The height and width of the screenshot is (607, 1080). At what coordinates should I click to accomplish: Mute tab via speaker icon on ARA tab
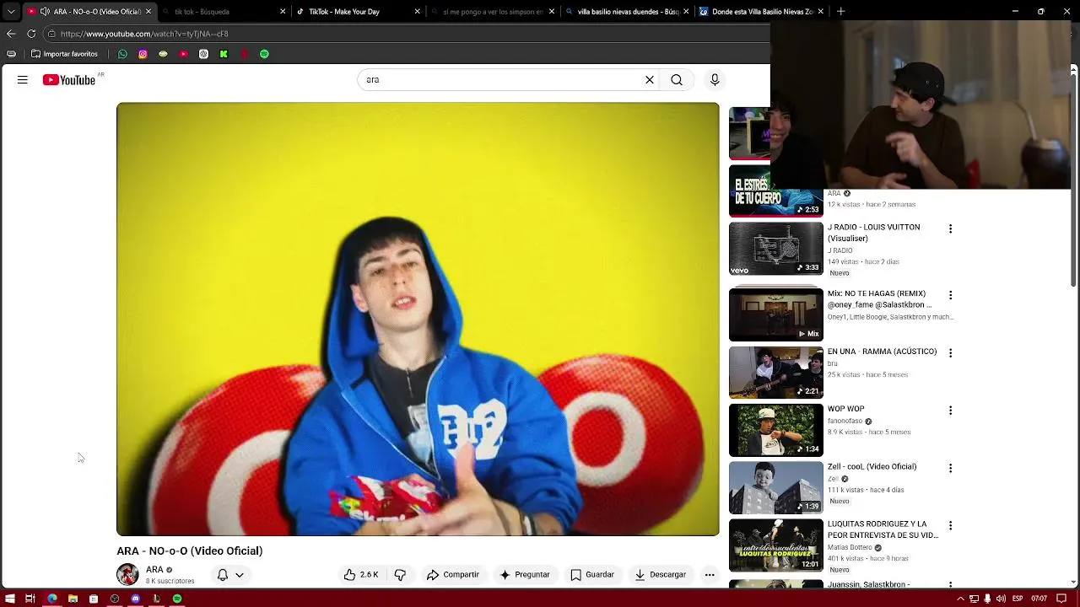[45, 12]
